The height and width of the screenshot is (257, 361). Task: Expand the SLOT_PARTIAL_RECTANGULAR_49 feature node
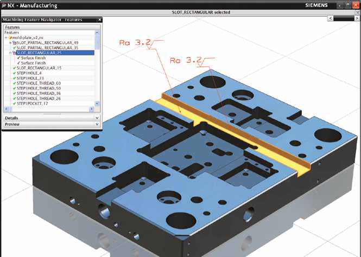click(10, 43)
